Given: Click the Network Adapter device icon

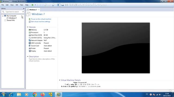Looking at the screenshot, I should [30, 40].
